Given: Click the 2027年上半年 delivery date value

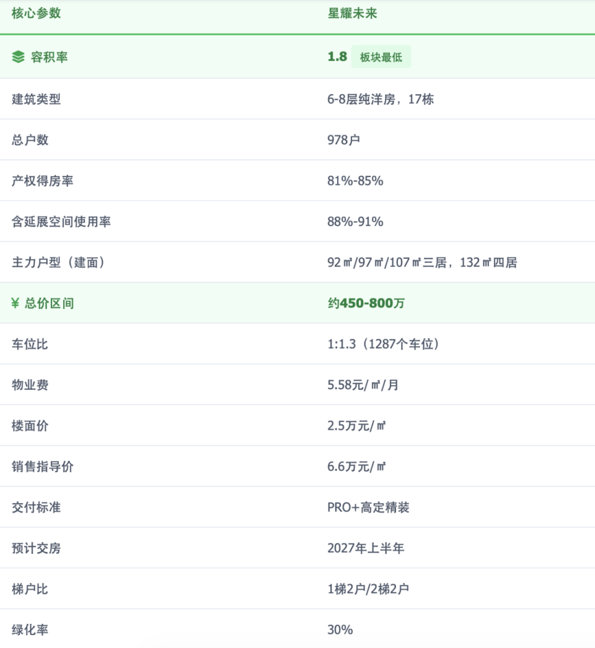Looking at the screenshot, I should click(x=366, y=549).
